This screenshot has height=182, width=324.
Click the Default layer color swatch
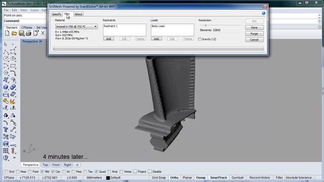coord(108,177)
